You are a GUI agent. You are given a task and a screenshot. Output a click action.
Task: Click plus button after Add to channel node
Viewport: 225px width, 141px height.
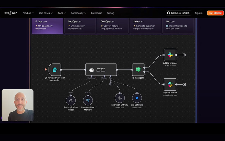click(184, 55)
